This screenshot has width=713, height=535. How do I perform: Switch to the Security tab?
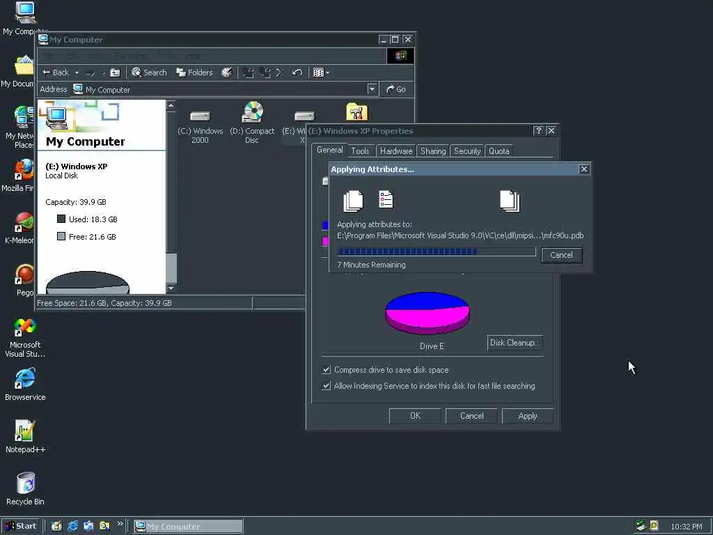(467, 151)
